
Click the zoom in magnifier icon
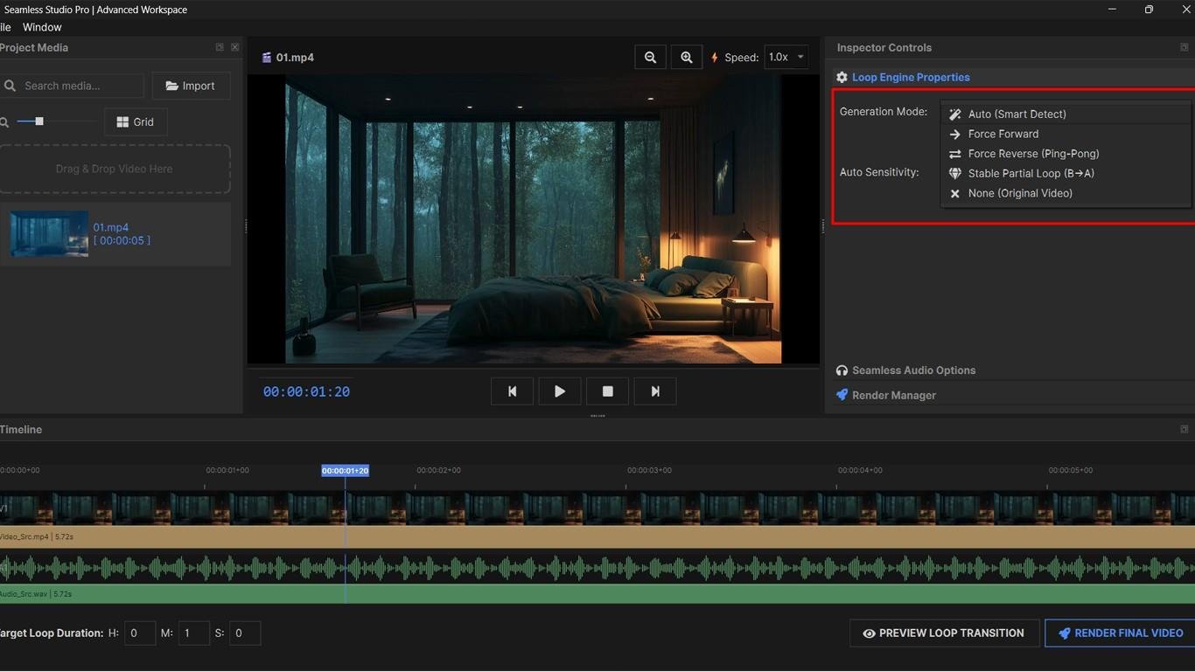click(x=687, y=58)
